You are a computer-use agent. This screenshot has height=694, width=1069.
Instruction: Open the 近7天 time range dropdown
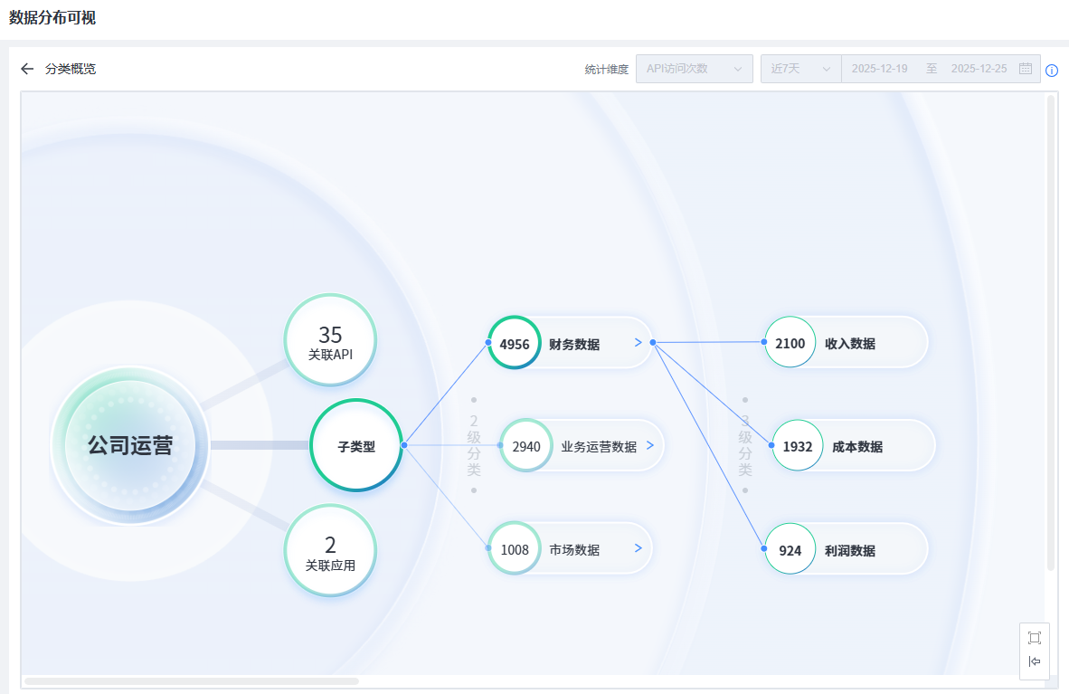(800, 69)
